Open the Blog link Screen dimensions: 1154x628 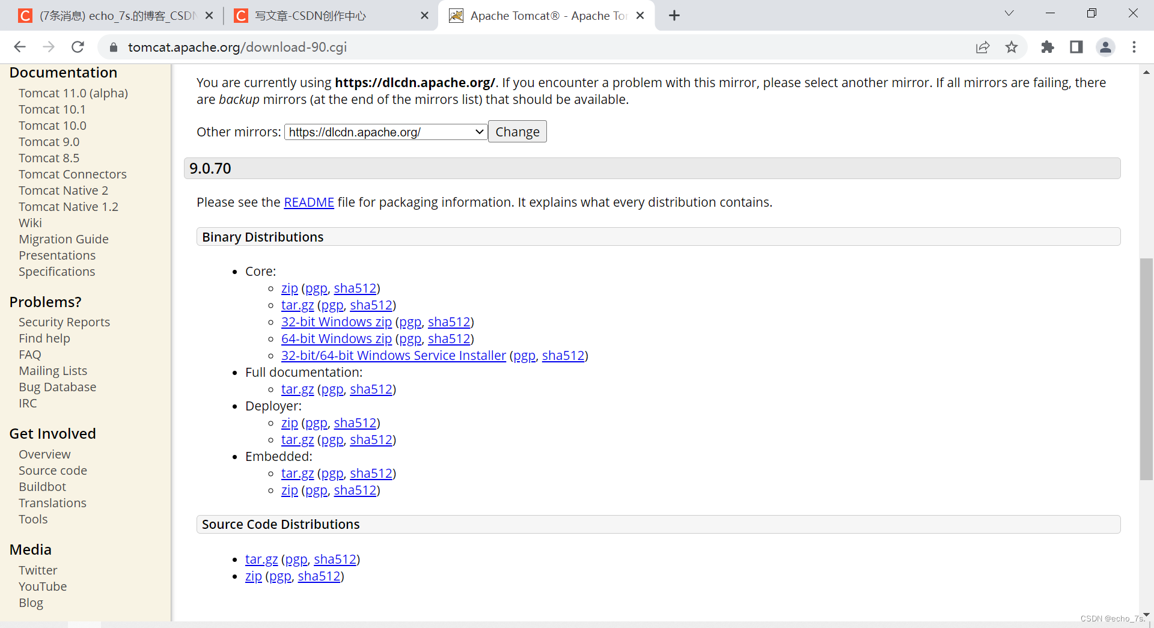[31, 603]
